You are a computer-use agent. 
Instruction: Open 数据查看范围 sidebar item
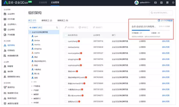pos(11,56)
